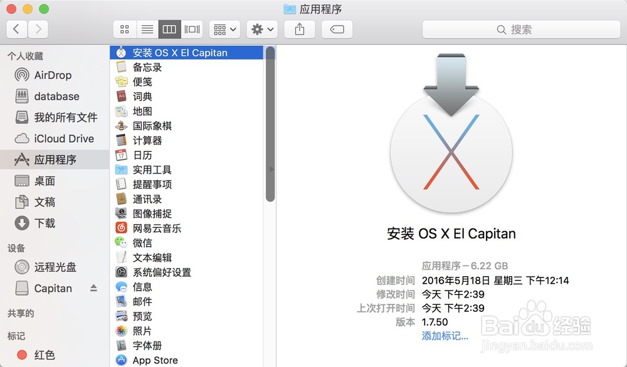Screen dimensions: 627x367
Task: Switch to list view mode
Action: (x=147, y=29)
